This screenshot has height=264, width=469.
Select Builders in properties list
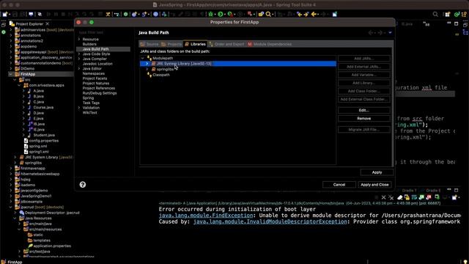point(89,44)
